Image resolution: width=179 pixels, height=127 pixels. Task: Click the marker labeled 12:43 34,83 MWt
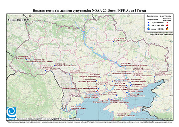(70, 74)
